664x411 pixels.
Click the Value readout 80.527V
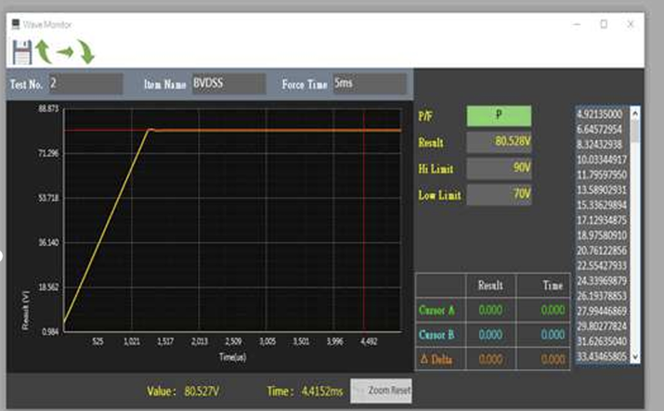point(202,392)
